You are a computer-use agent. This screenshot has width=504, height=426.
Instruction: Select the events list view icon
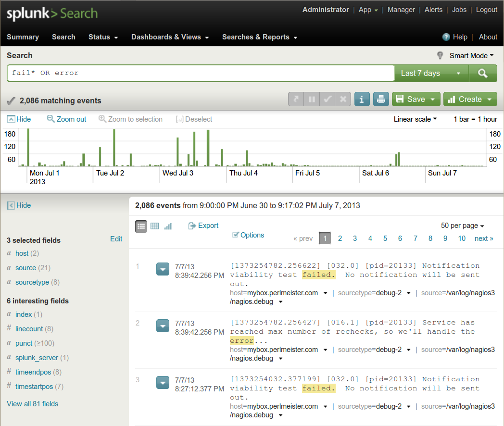pyautogui.click(x=141, y=226)
